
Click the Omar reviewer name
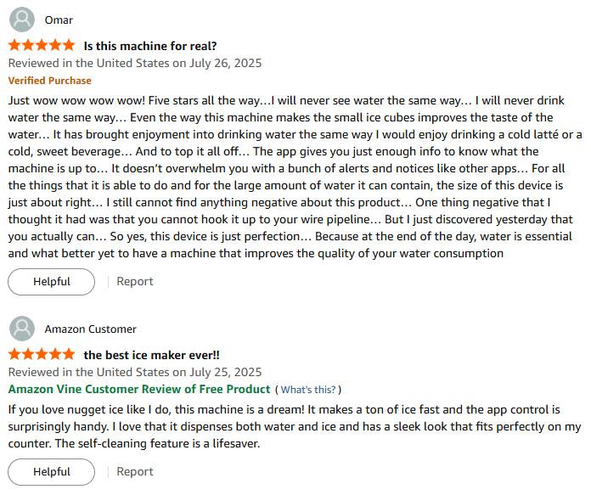59,20
